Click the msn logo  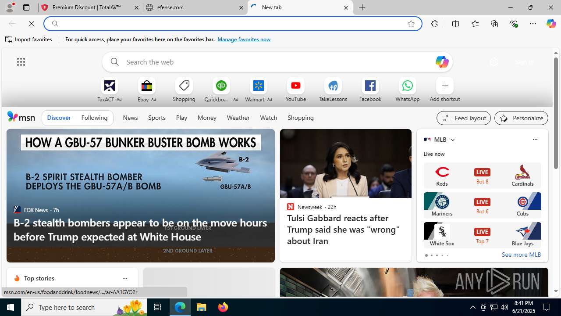point(21,117)
